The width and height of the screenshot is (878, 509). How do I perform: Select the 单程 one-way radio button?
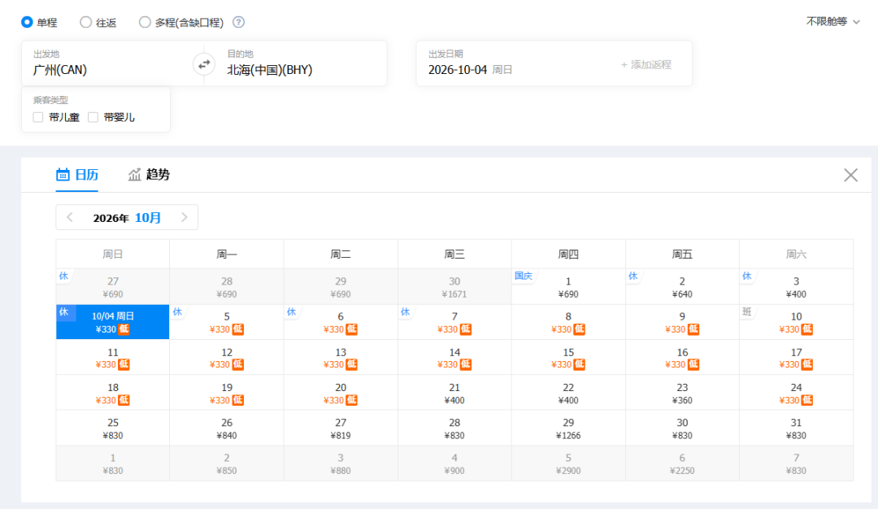click(x=27, y=22)
